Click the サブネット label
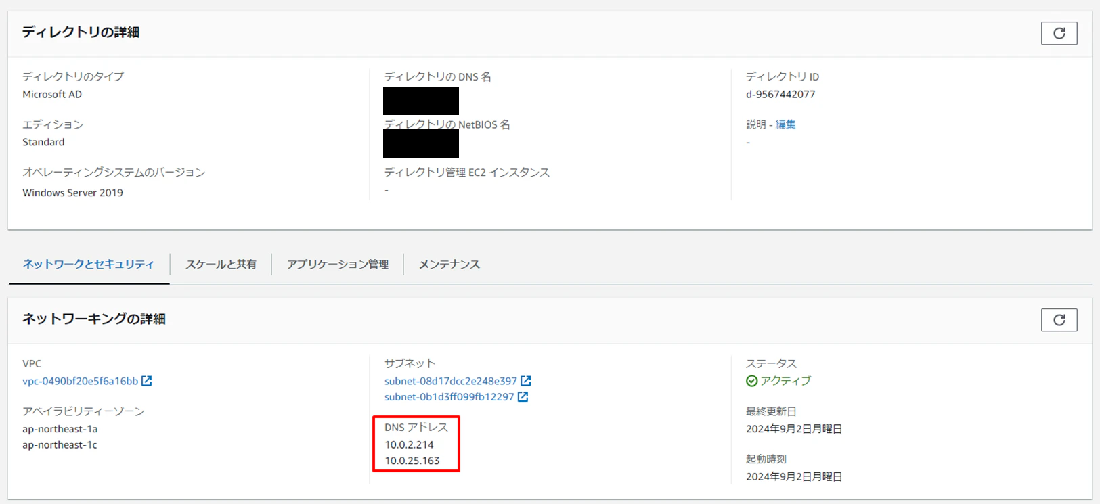1100x504 pixels. click(x=410, y=364)
